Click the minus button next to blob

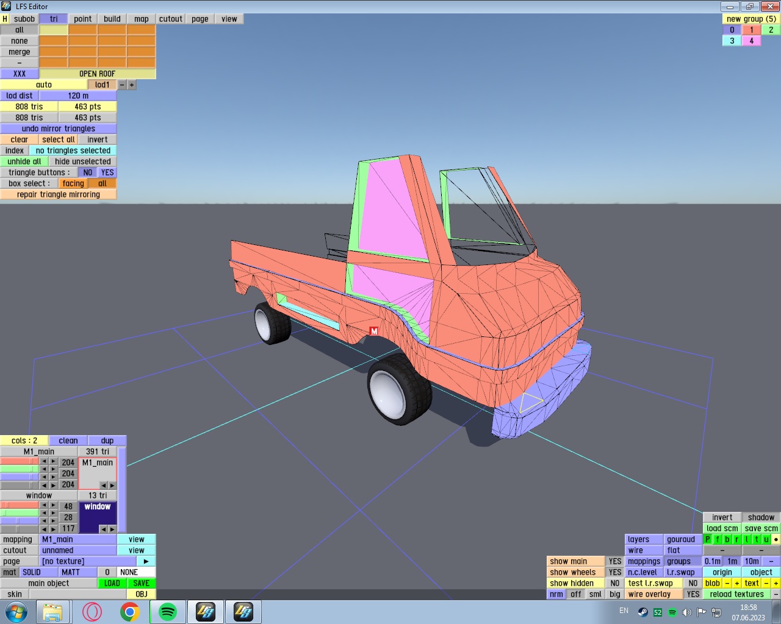(x=727, y=583)
